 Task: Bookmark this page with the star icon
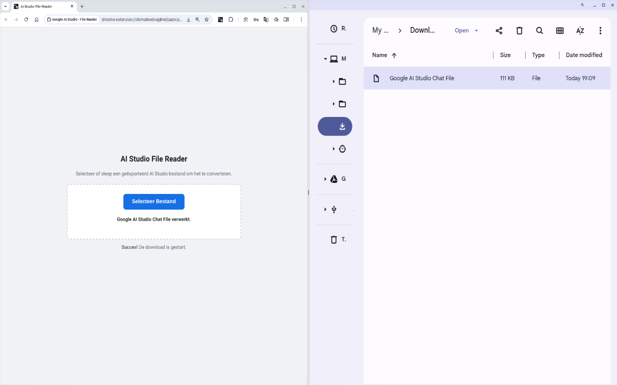[207, 20]
